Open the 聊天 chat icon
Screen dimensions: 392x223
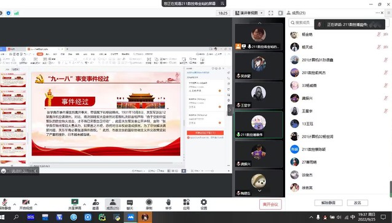(x=130, y=204)
